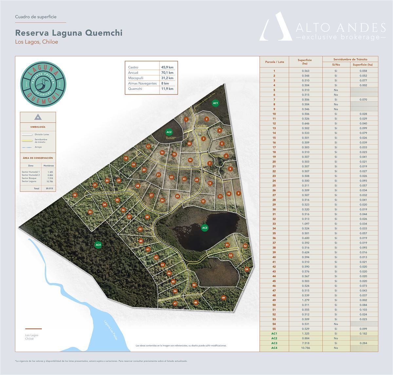Click the Parcela / Lote column header
This screenshot has width=393, height=375.
pyautogui.click(x=274, y=62)
